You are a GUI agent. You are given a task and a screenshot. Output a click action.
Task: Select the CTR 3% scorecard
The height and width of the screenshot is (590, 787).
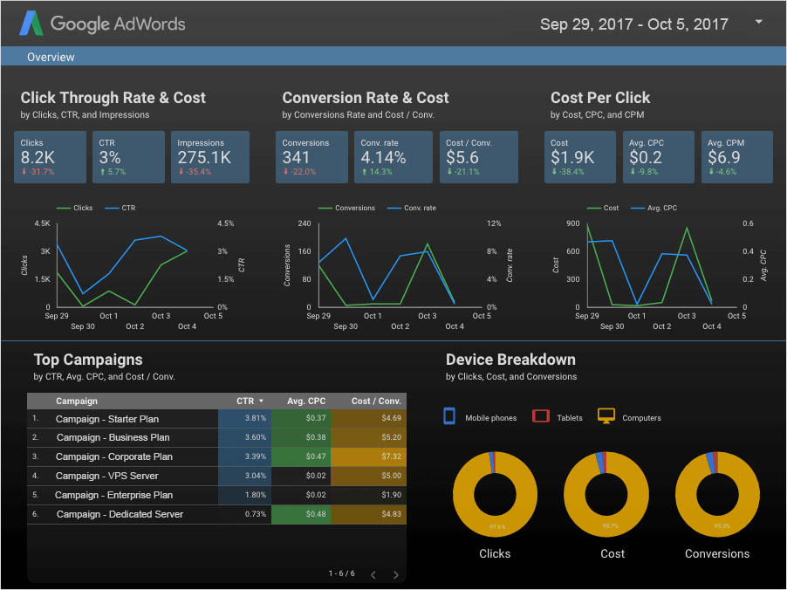click(x=128, y=156)
